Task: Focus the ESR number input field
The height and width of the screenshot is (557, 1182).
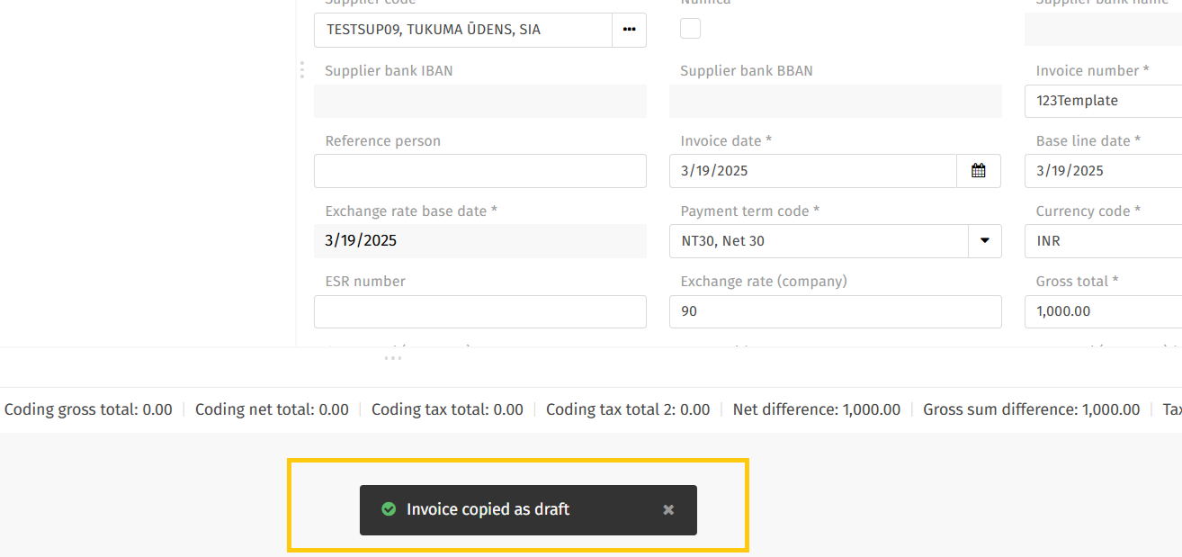Action: [479, 311]
